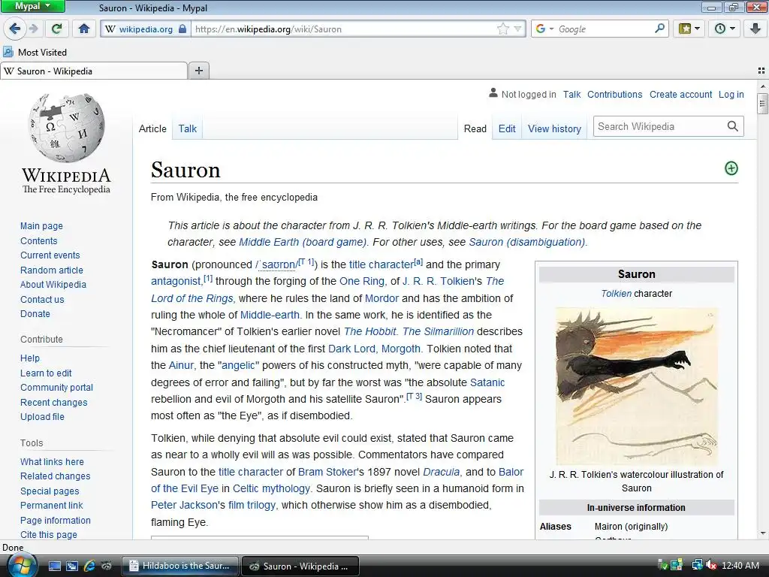Focus the browser URL address field
769x577 pixels.
click(x=343, y=29)
